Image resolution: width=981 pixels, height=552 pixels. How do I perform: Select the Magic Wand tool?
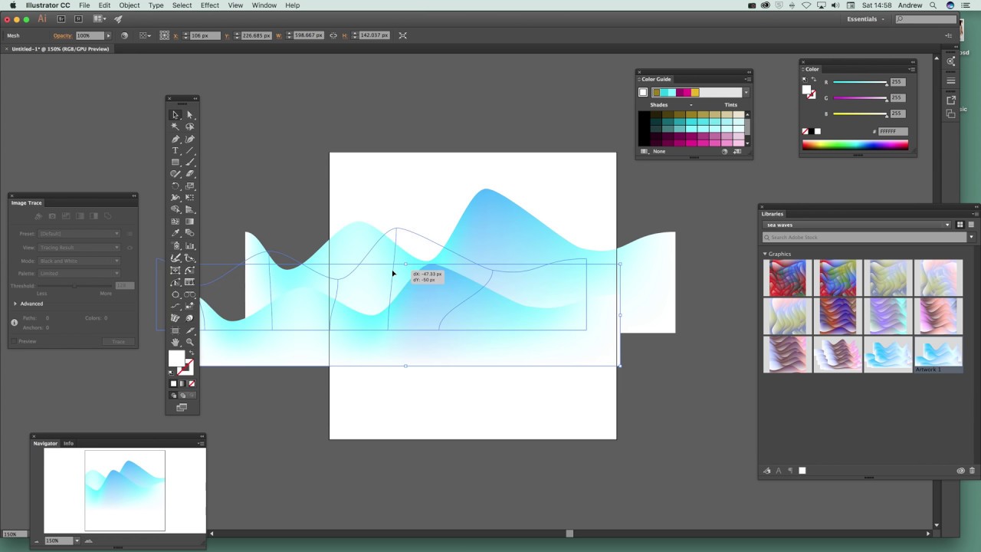[x=176, y=127]
